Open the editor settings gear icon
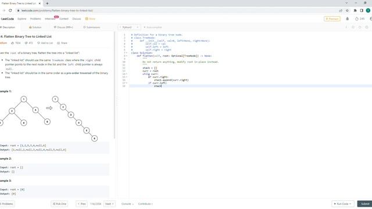 coord(367,27)
